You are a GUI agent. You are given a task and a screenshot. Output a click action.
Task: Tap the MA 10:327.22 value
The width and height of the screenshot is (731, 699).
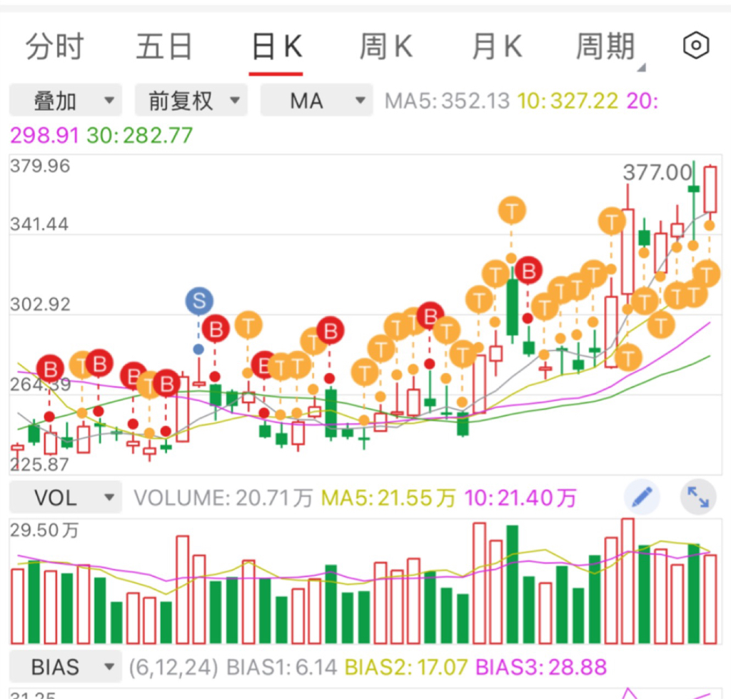click(568, 101)
